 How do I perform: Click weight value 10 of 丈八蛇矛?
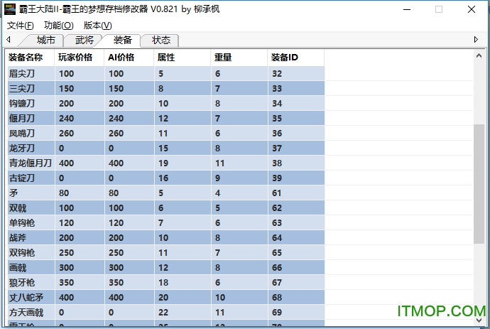[220, 298]
